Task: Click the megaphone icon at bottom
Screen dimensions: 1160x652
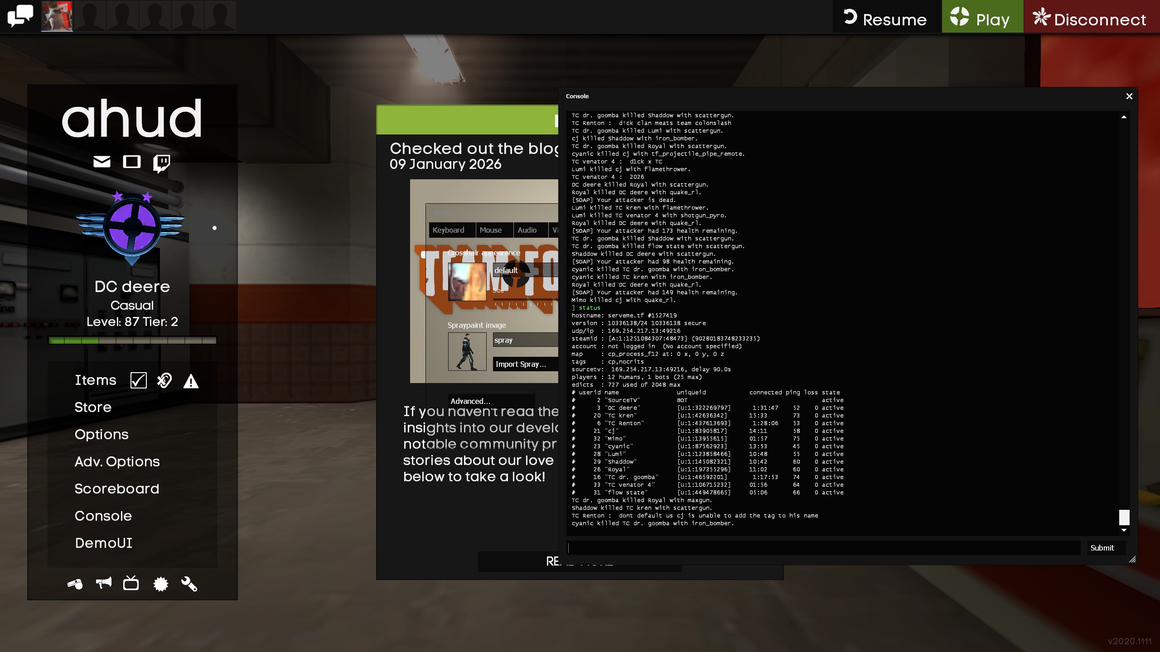Action: [x=103, y=583]
